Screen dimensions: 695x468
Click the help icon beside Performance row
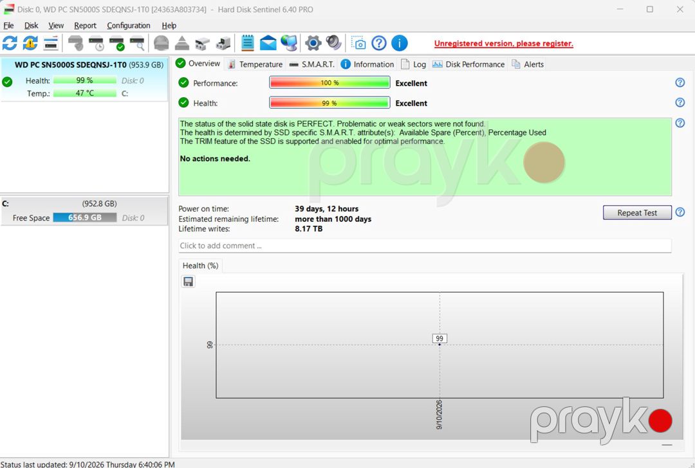click(680, 83)
